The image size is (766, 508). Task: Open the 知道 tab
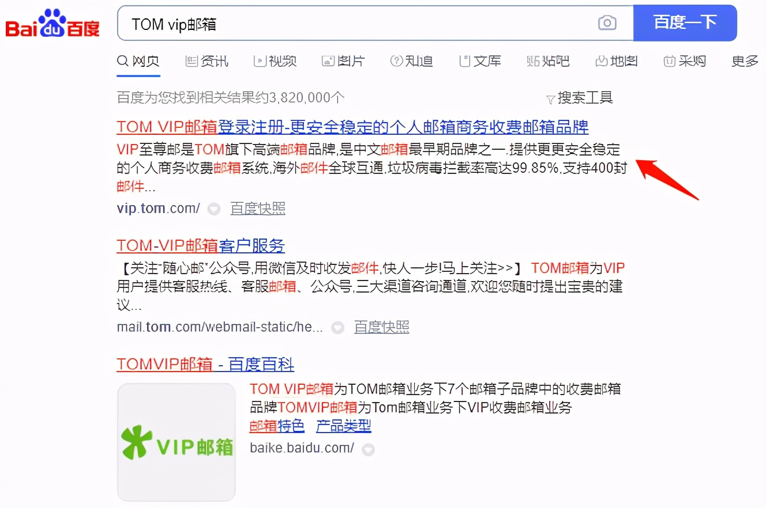(x=411, y=61)
